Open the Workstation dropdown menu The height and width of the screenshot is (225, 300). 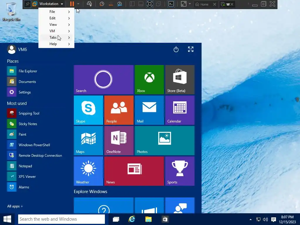[51, 4]
